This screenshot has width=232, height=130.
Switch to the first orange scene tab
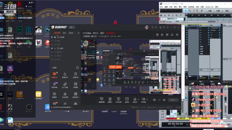(x=57, y=33)
